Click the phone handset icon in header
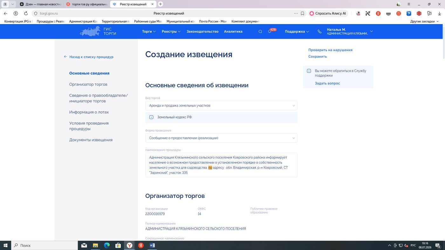 point(319,31)
